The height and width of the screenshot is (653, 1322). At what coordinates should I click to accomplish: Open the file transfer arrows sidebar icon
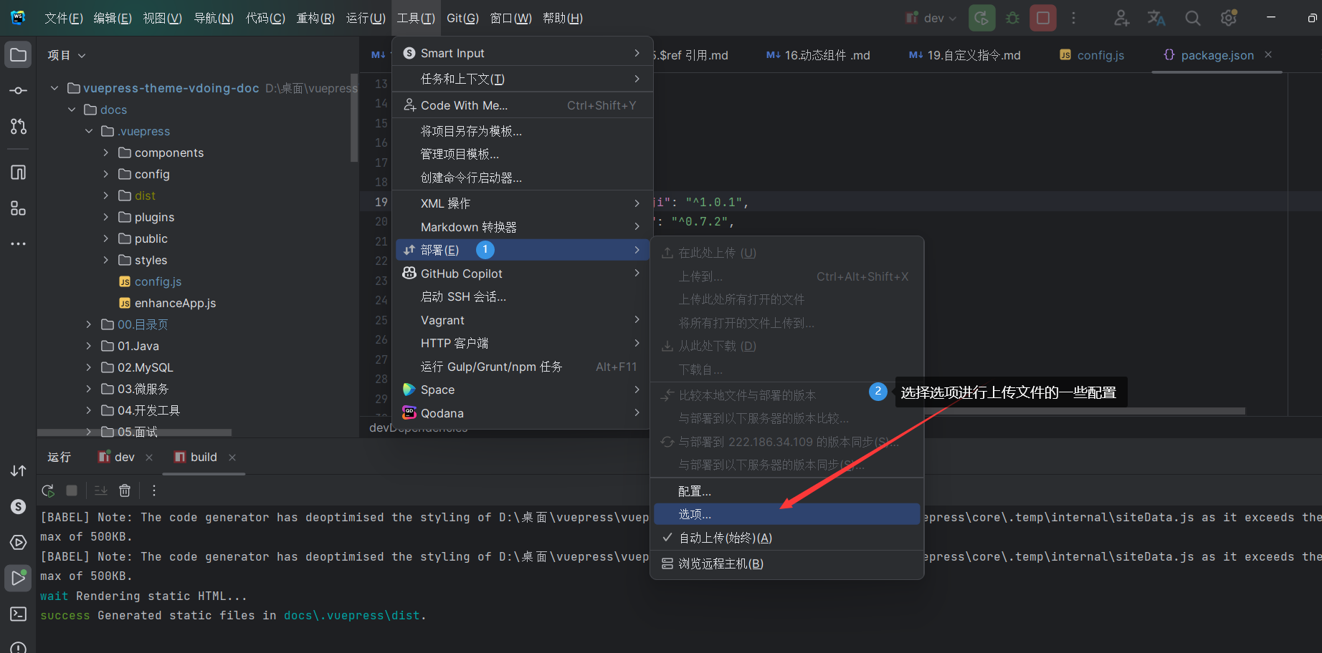pos(19,470)
